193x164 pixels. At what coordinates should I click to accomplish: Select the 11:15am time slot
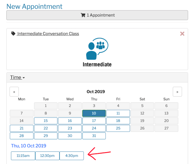tap(23, 156)
